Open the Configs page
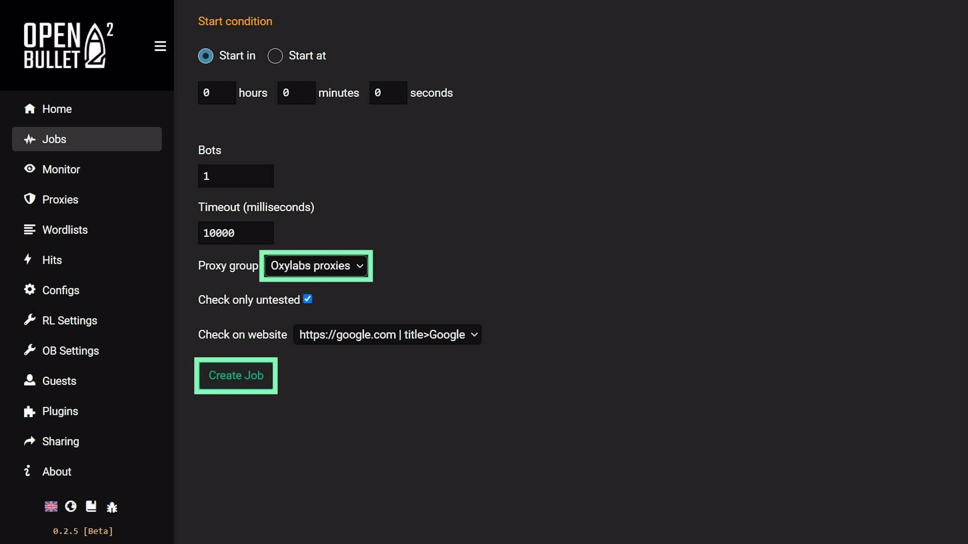This screenshot has height=544, width=968. coord(87,290)
